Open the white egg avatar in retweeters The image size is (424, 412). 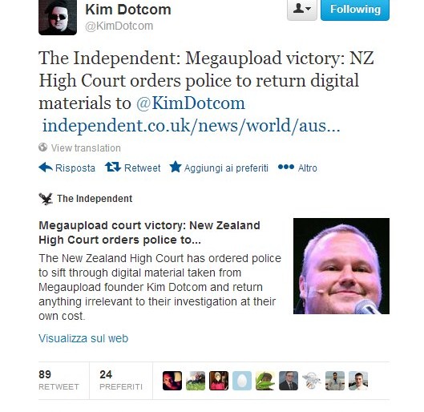(242, 381)
